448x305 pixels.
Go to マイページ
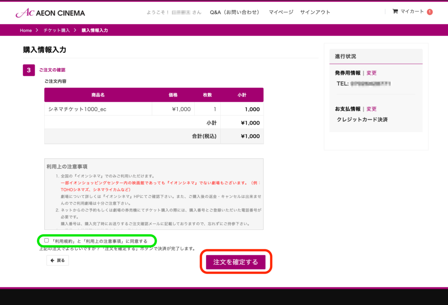(x=281, y=12)
